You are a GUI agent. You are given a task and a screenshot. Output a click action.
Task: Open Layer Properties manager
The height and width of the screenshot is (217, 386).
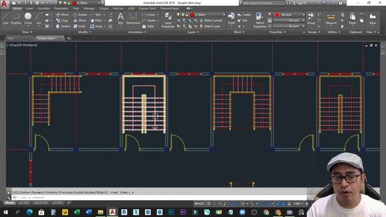[x=168, y=20]
